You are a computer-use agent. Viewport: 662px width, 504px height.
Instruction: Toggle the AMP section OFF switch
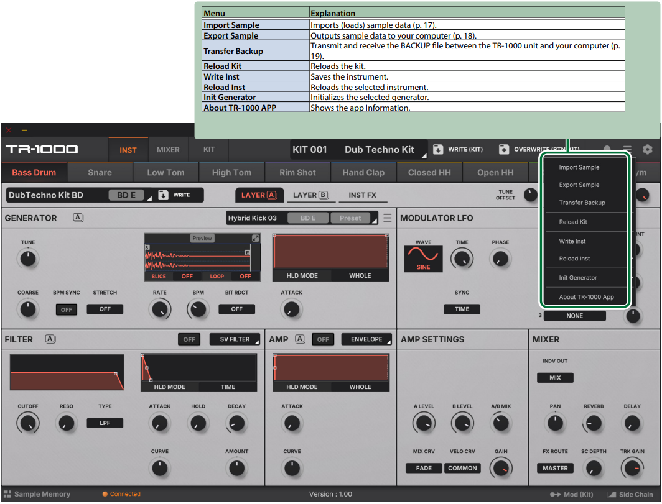click(x=323, y=339)
